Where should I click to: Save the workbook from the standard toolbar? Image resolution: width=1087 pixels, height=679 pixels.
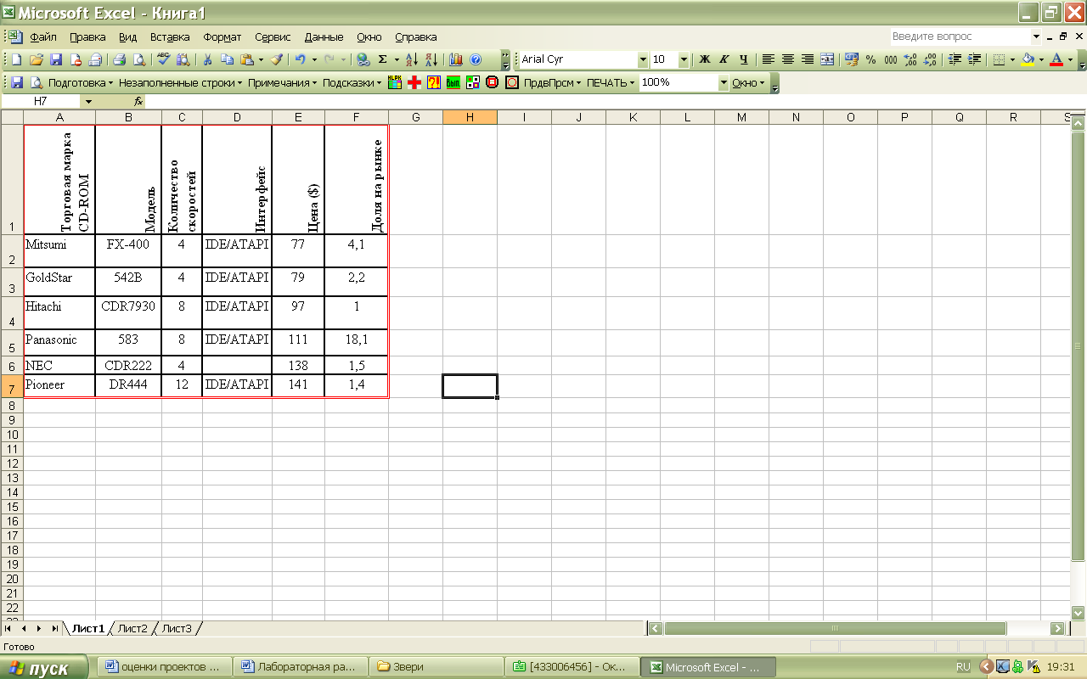click(x=56, y=59)
